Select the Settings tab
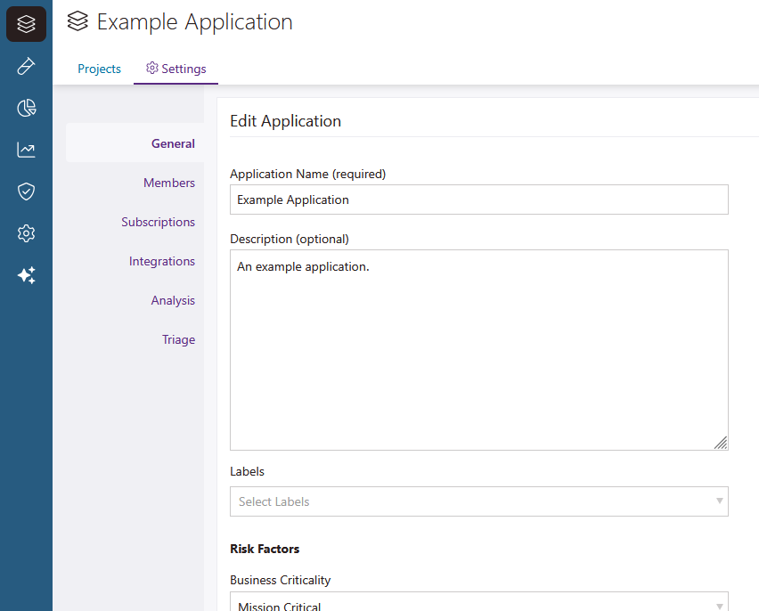The width and height of the screenshot is (759, 611). pyautogui.click(x=176, y=69)
